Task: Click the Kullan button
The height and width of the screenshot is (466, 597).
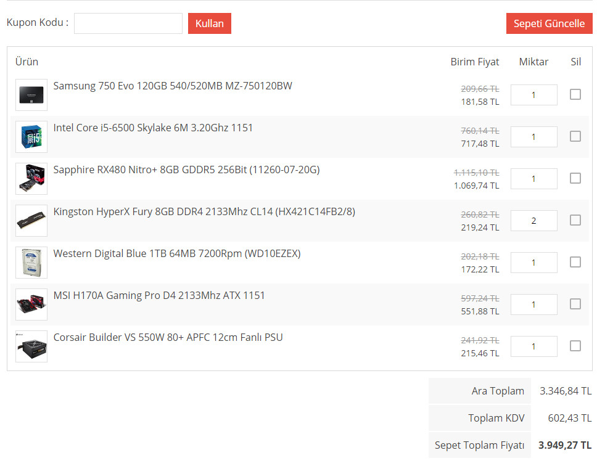Action: click(210, 23)
